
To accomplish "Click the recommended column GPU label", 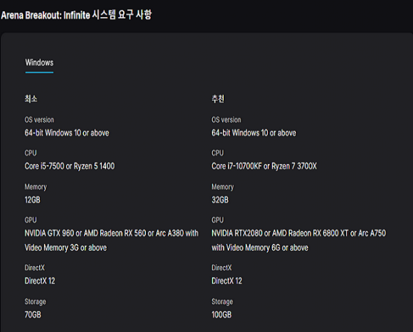I will point(218,220).
